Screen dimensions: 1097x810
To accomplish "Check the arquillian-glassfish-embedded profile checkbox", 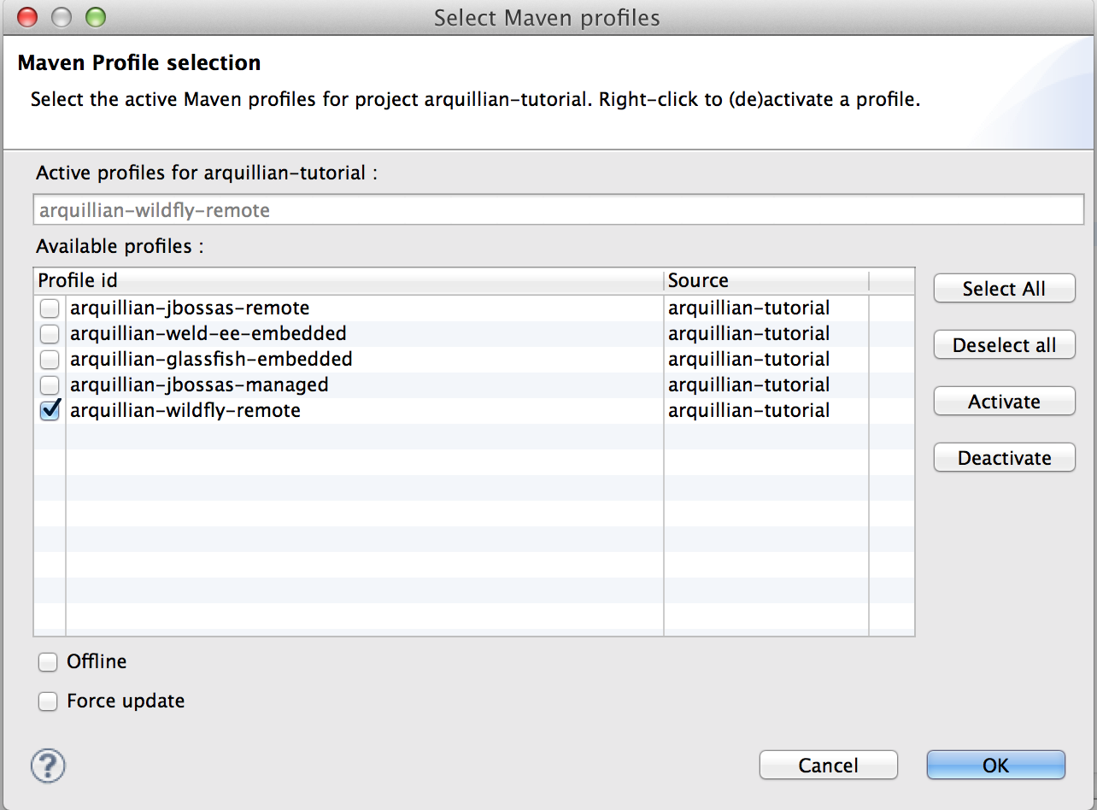I will (50, 360).
